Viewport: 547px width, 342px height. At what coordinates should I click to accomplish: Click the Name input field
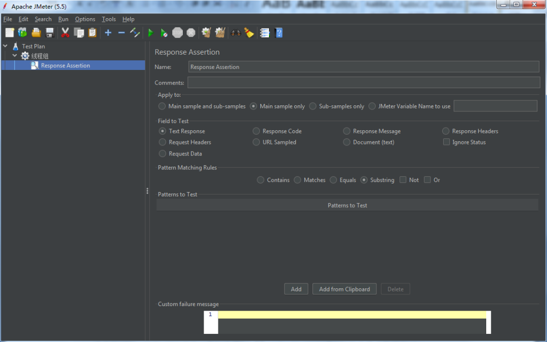pyautogui.click(x=364, y=67)
